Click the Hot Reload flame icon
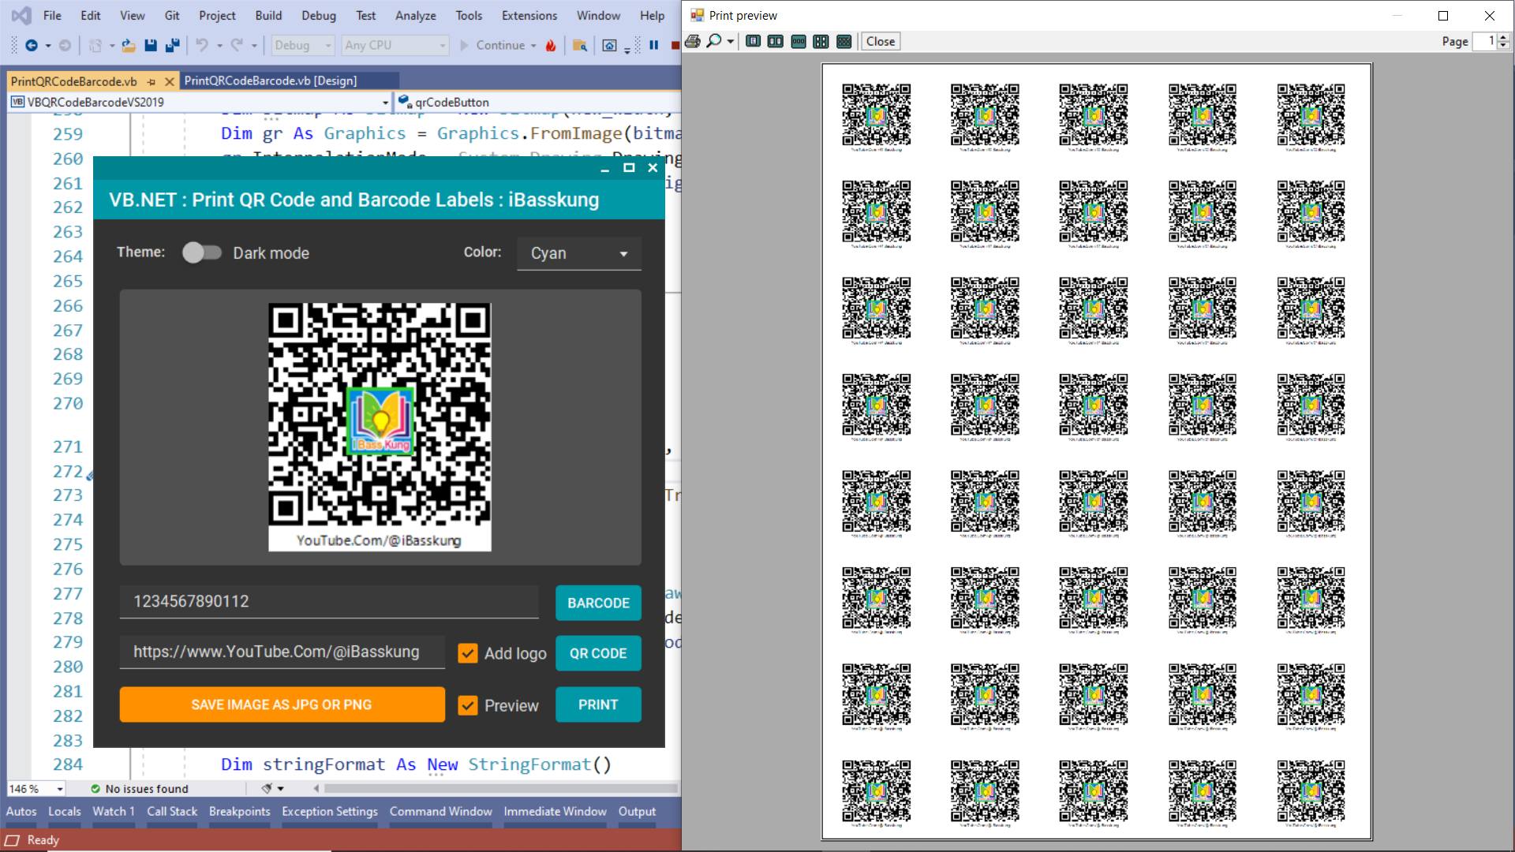The height and width of the screenshot is (852, 1515). pyautogui.click(x=551, y=46)
